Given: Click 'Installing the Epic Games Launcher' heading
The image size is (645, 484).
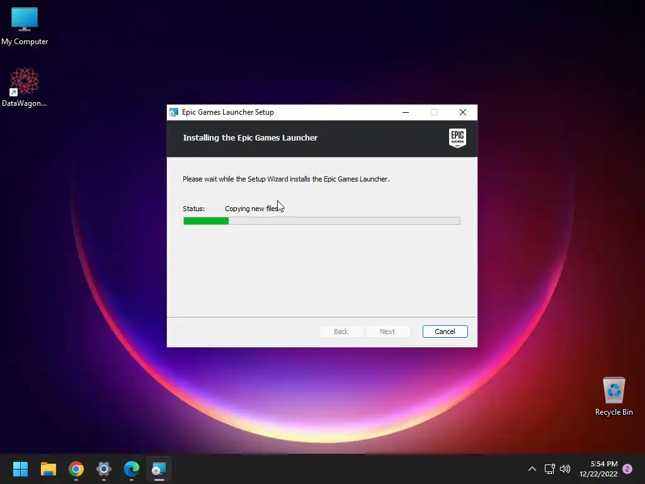Looking at the screenshot, I should click(250, 138).
